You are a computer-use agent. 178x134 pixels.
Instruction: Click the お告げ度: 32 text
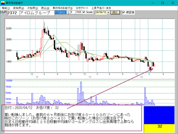pyautogui.click(x=47, y=108)
